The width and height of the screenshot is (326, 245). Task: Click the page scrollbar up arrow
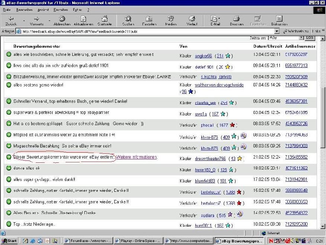click(x=323, y=38)
